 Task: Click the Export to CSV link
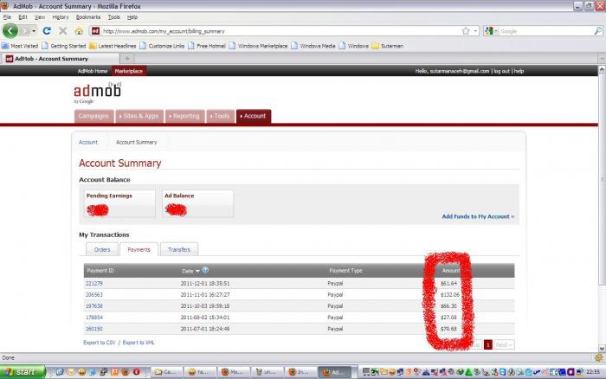(100, 343)
